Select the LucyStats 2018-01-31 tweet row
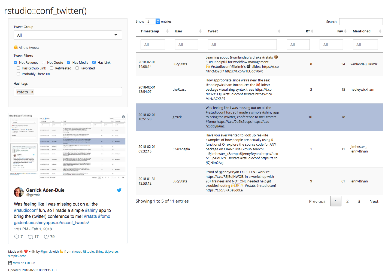Viewport: 391px width, 275px height. [x=259, y=181]
